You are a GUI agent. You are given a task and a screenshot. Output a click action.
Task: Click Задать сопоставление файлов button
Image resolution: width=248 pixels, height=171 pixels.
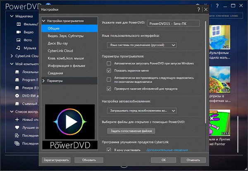131,131
